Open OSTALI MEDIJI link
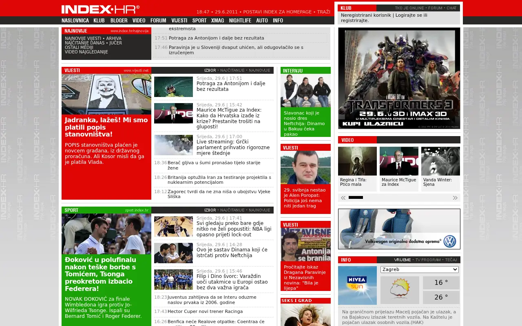 tap(79, 47)
